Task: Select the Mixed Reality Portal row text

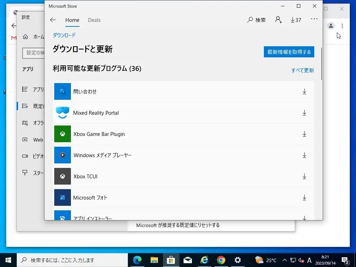Action: pos(96,113)
